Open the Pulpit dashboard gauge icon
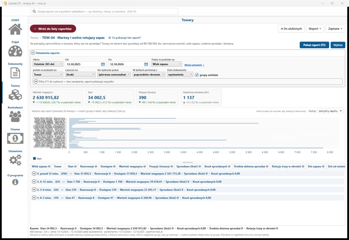The height and width of the screenshot is (240, 349). click(15, 51)
